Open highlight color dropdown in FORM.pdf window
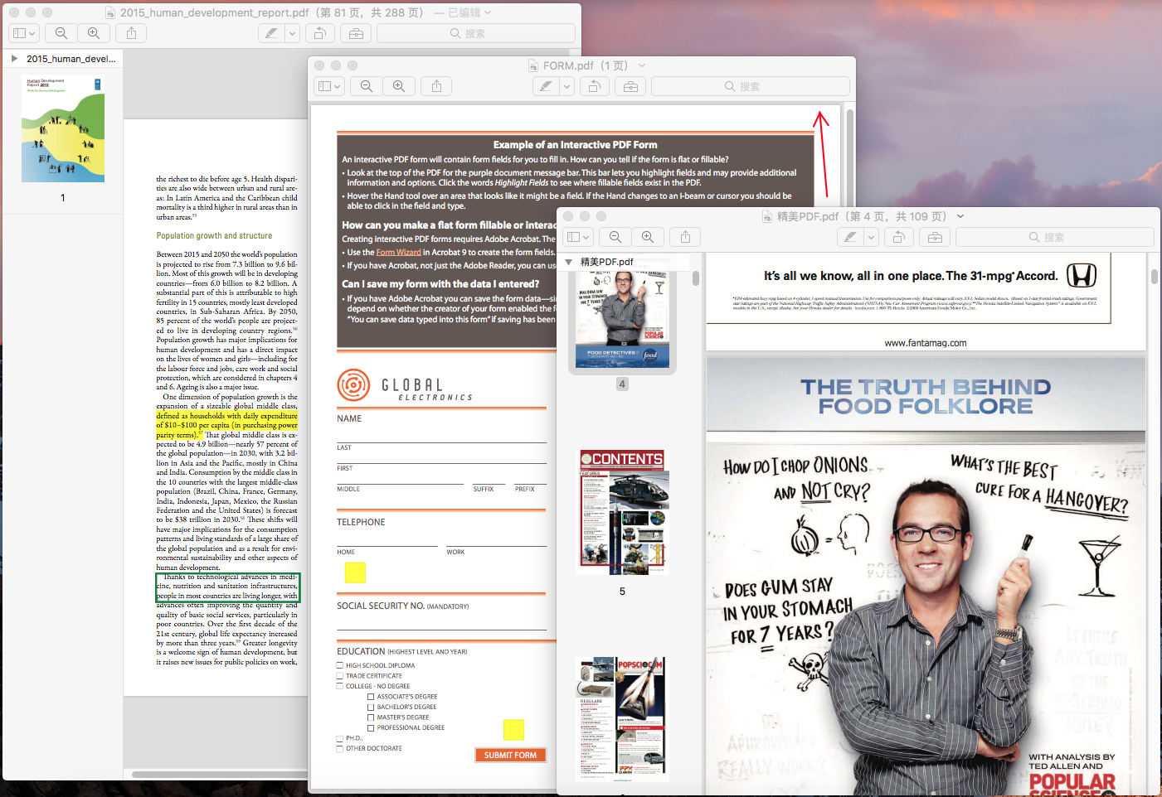The image size is (1162, 797). pyautogui.click(x=566, y=86)
